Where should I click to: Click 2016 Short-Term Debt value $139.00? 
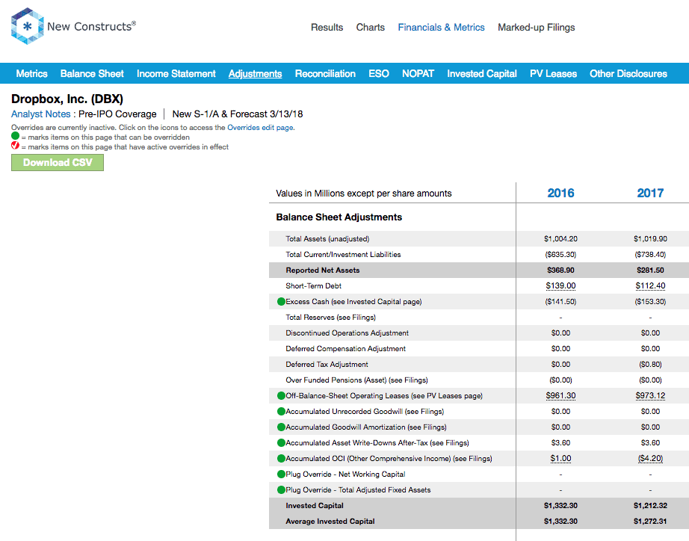560,285
